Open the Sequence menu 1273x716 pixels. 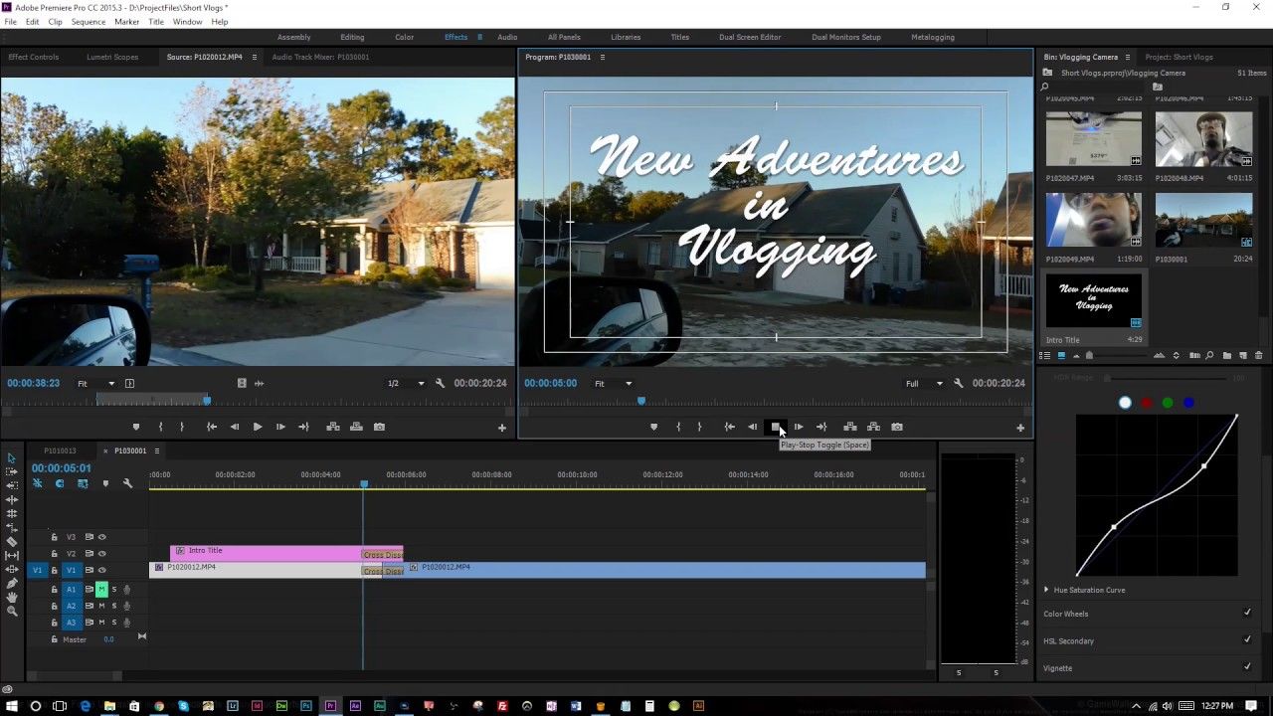click(89, 22)
